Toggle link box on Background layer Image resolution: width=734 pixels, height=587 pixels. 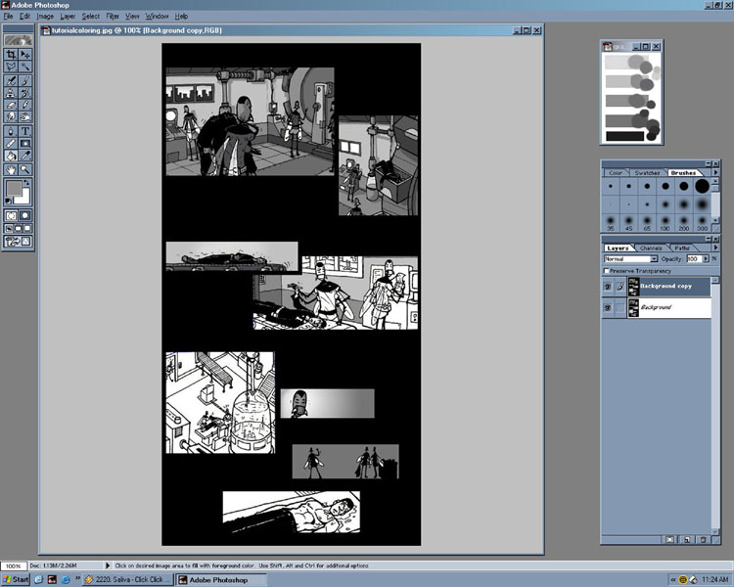point(620,307)
